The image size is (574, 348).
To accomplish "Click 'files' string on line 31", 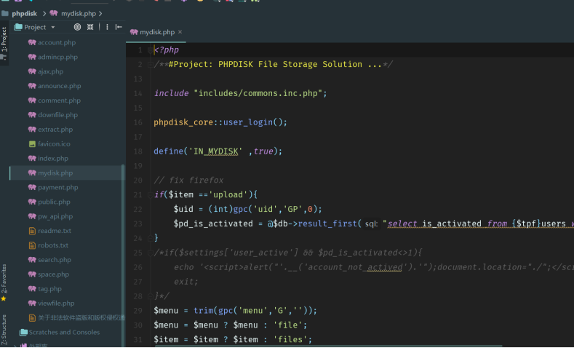I will 290,339.
